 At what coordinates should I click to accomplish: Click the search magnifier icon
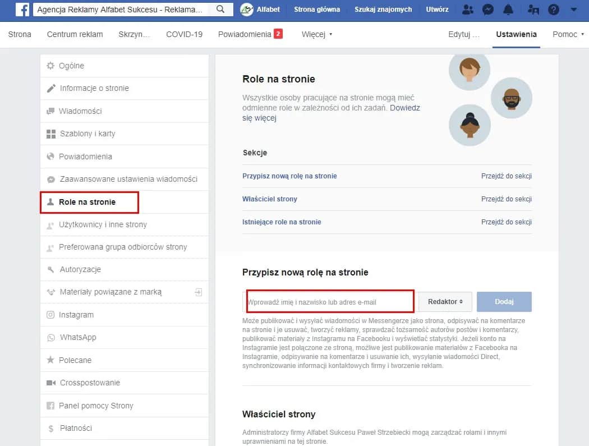[220, 9]
